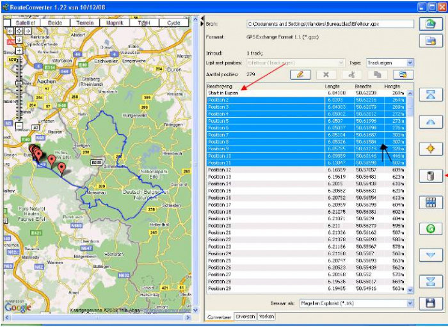The image size is (448, 327).
Task: Pan the map right with arrow control
Action: (28, 31)
